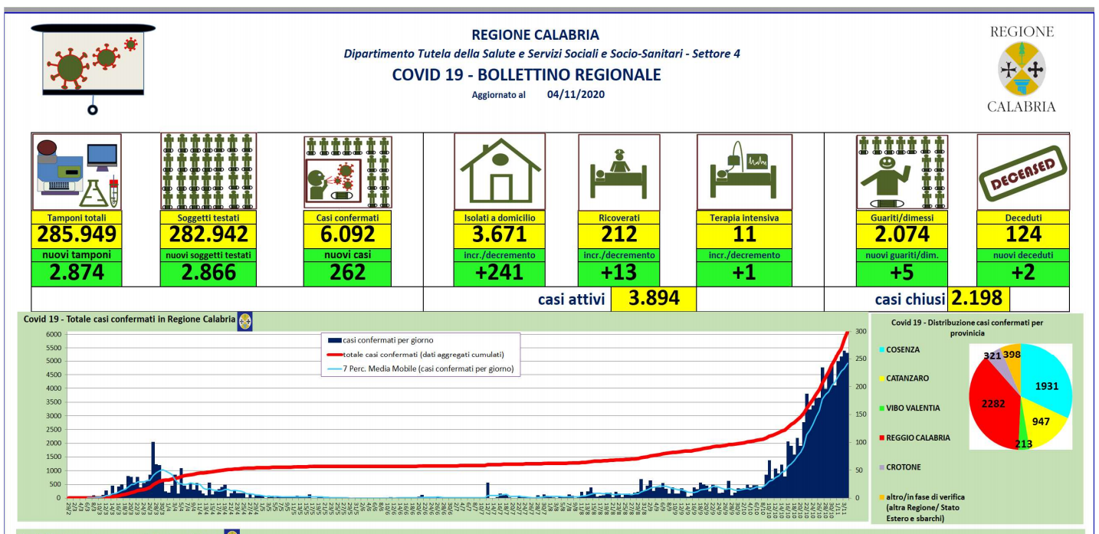Click the casi chiusi 2.198 value
Image resolution: width=1099 pixels, height=534 pixels.
coord(976,299)
